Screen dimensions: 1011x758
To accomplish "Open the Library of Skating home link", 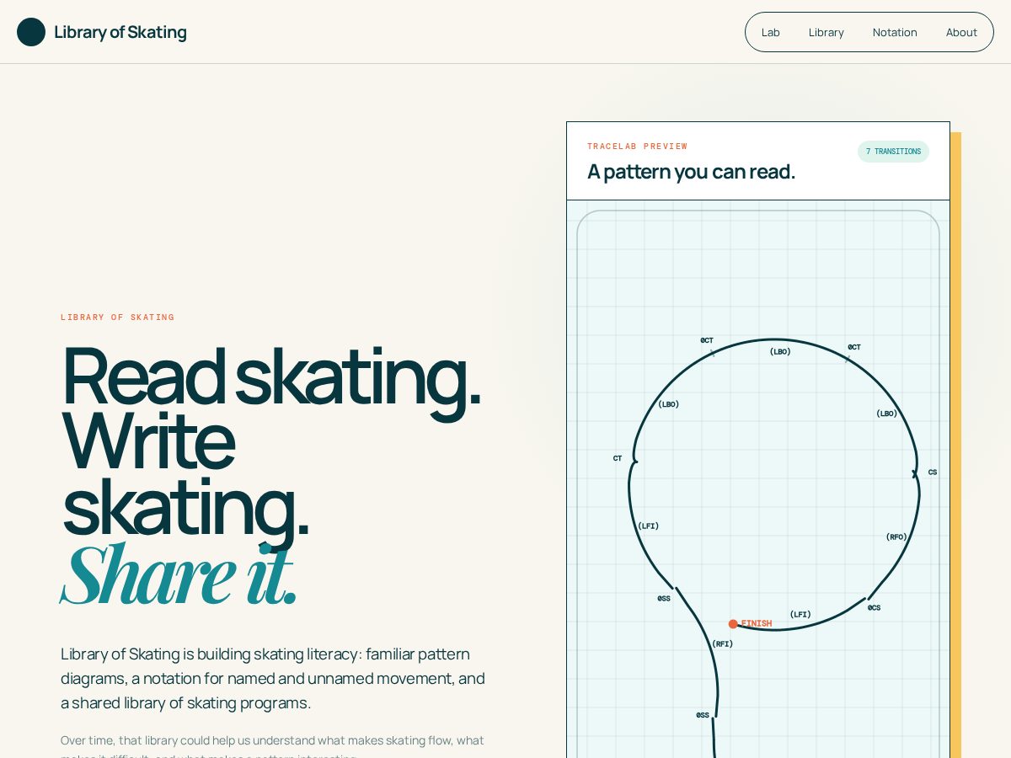I will coord(102,32).
